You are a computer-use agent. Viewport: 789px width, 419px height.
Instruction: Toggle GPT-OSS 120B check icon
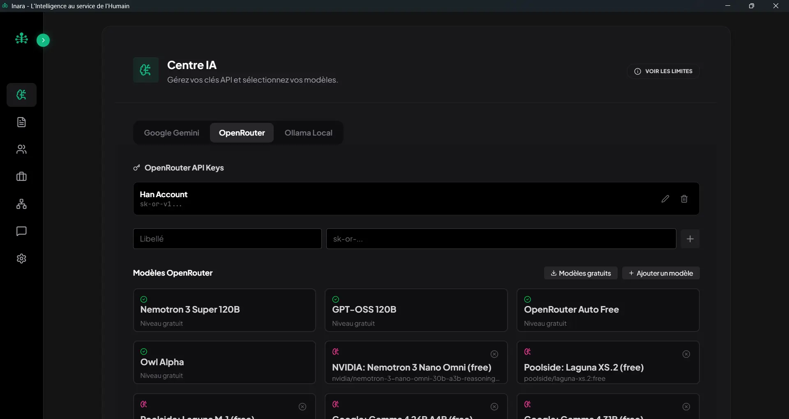[336, 299]
